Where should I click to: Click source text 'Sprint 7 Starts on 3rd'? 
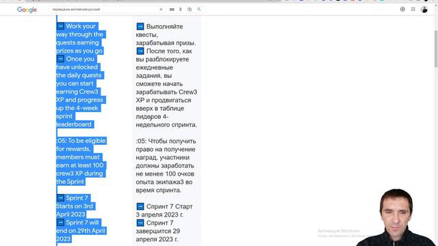(x=75, y=202)
